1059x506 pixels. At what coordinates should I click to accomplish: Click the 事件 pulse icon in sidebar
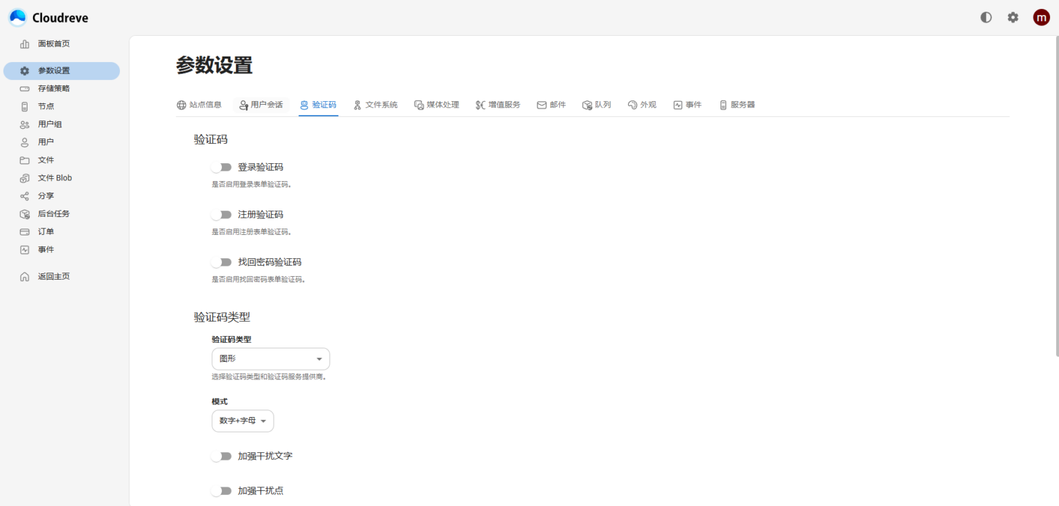pyautogui.click(x=25, y=250)
